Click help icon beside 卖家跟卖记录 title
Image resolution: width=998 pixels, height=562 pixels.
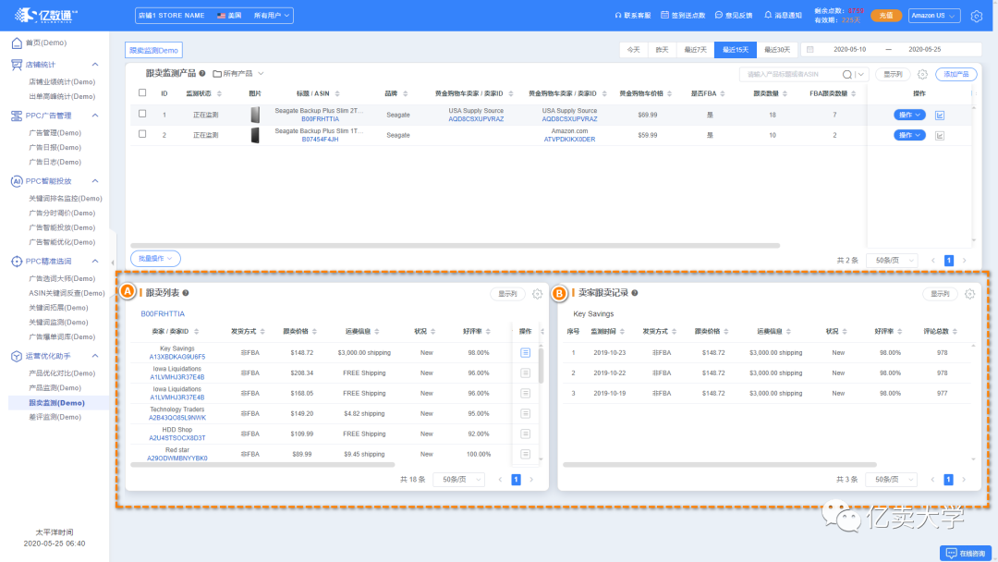635,293
